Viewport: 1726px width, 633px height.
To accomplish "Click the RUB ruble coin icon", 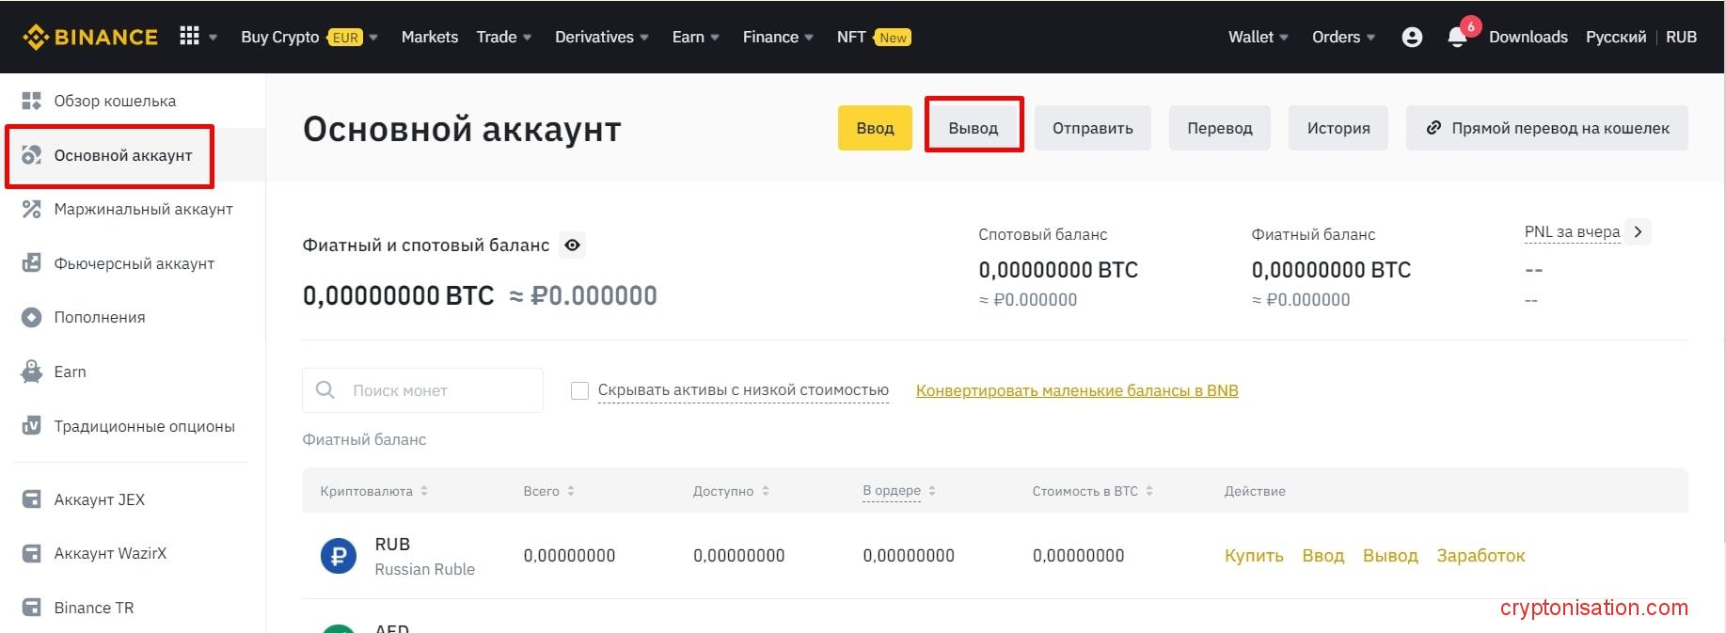I will coord(338,555).
